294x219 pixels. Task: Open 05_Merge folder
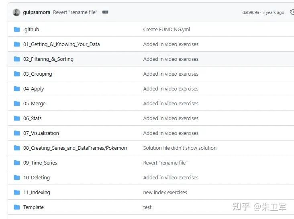tap(34, 104)
